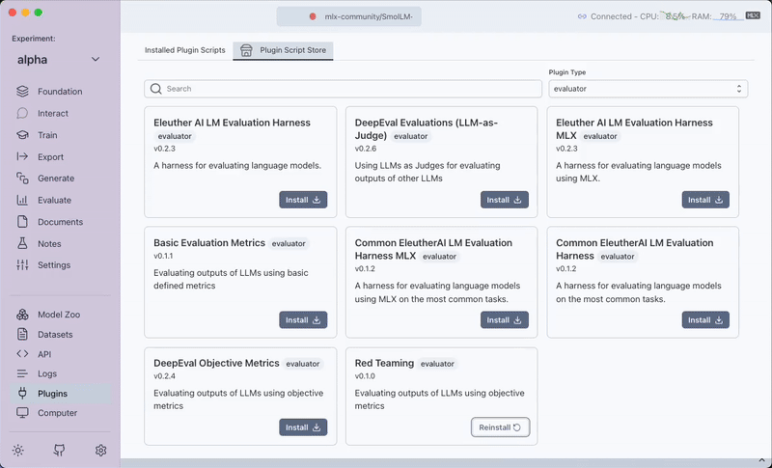Open settings gear at sidebar bottom
The width and height of the screenshot is (772, 468).
[100, 451]
